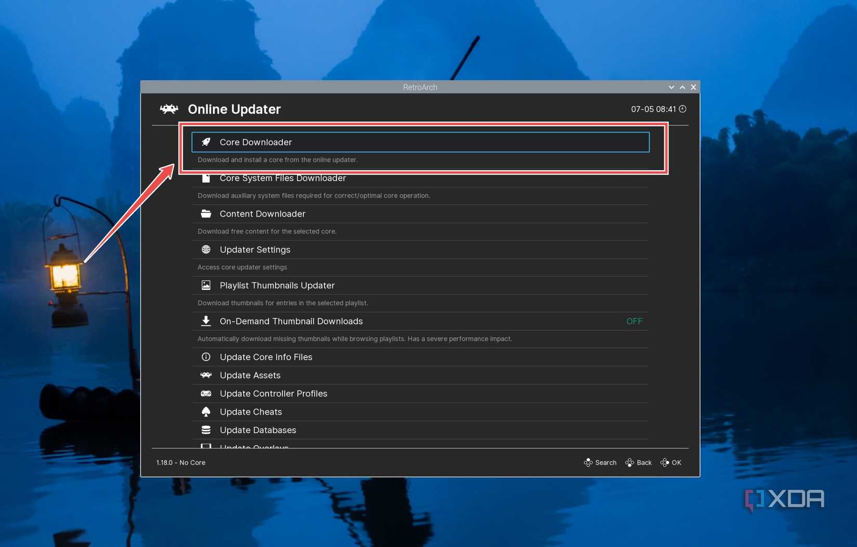
Task: Click the file icon next to Core System Files Downloader
Action: 206,178
